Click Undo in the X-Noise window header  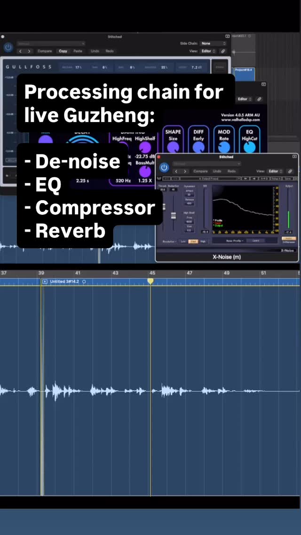(x=217, y=171)
